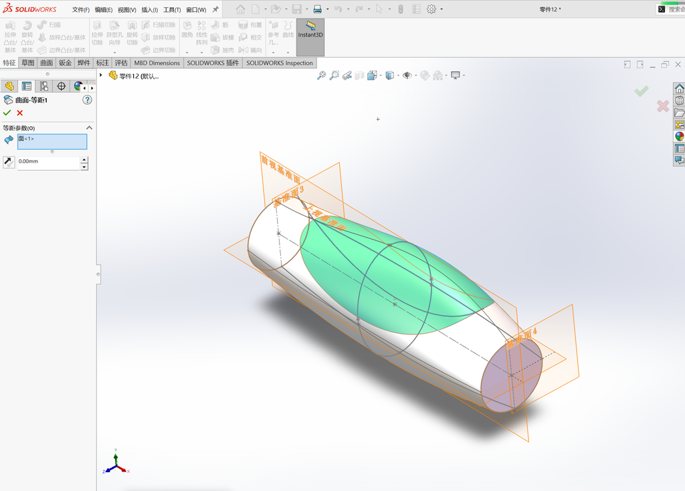
Task: Open the Options gear icon
Action: (431, 9)
